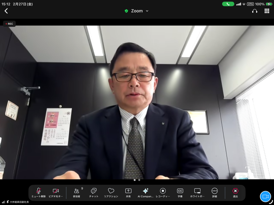Screen dimensions: 274x205
Task: Expand the Zoom meeting info dropdown
Action: 147,11
